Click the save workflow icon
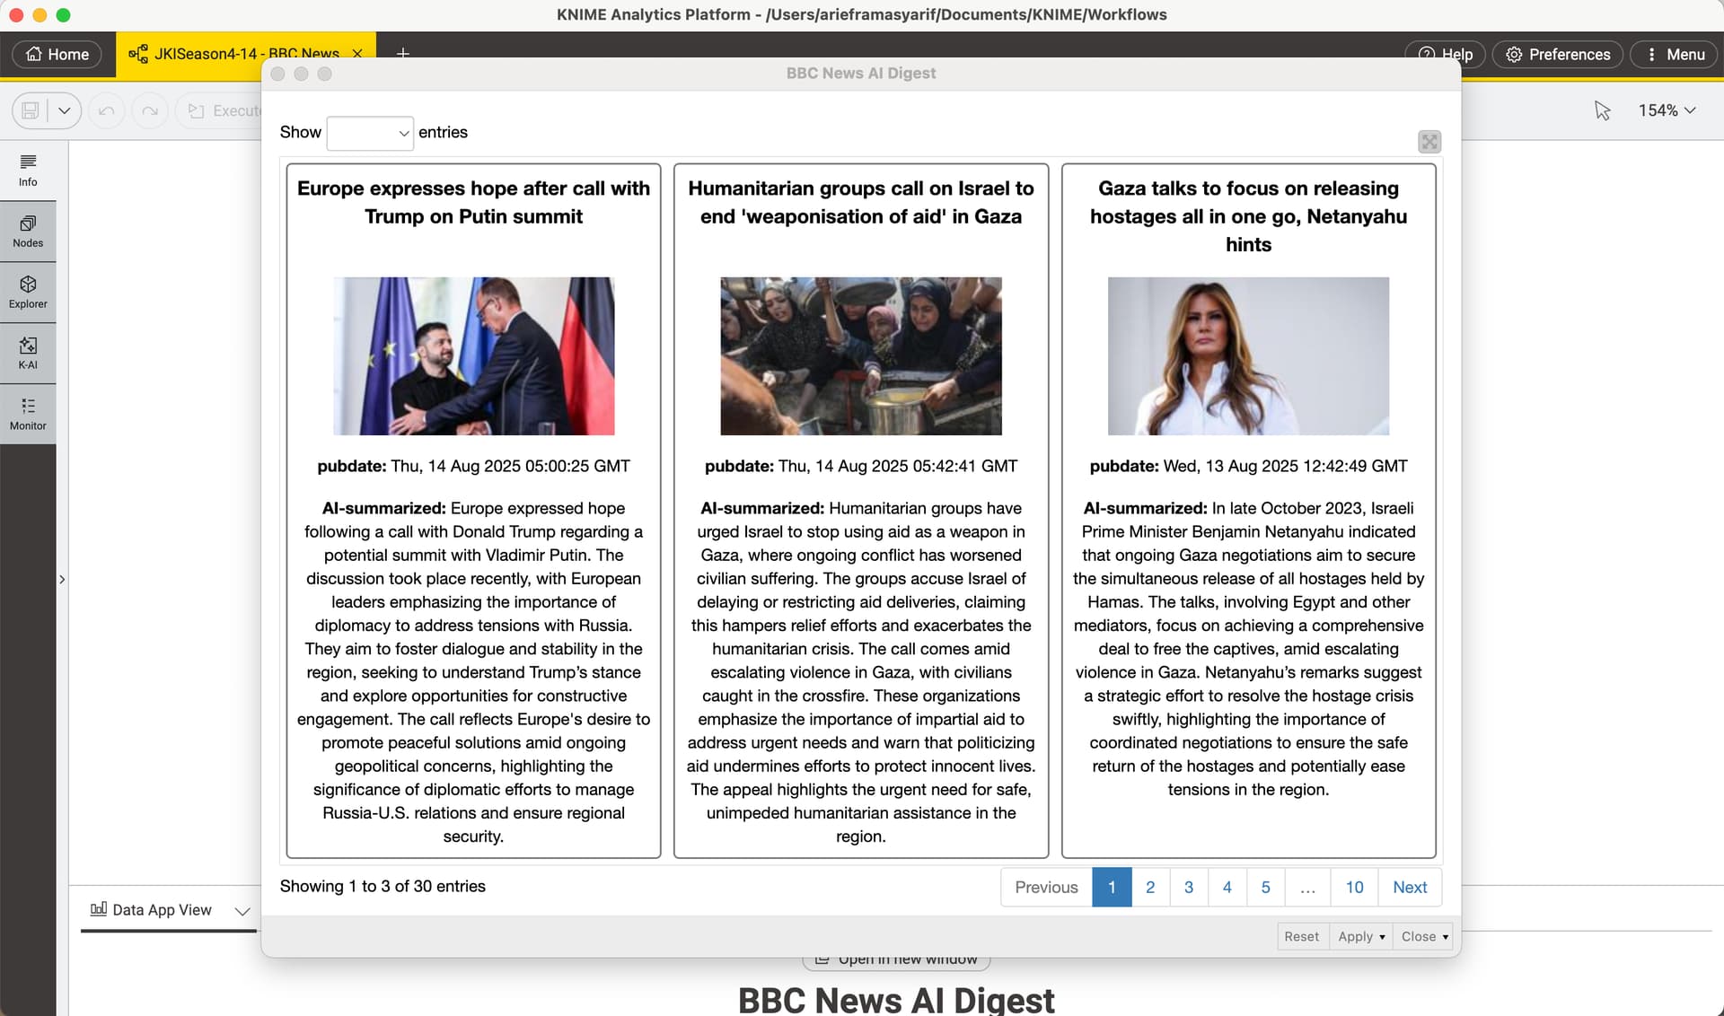Screen dimensions: 1724x1016 [x=31, y=110]
